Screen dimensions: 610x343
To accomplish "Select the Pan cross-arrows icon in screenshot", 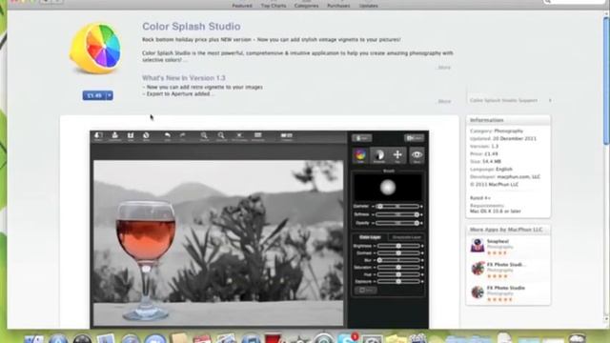I will coord(397,155).
